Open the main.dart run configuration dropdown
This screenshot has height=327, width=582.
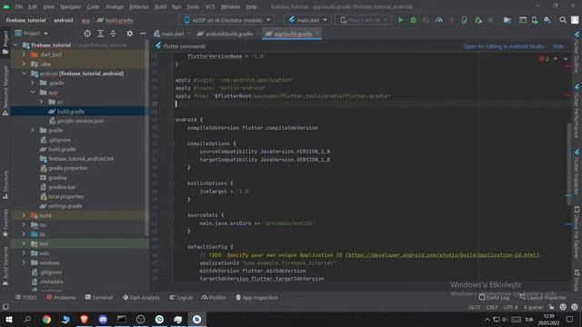coord(307,20)
